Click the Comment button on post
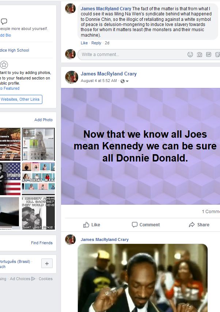 146,224
